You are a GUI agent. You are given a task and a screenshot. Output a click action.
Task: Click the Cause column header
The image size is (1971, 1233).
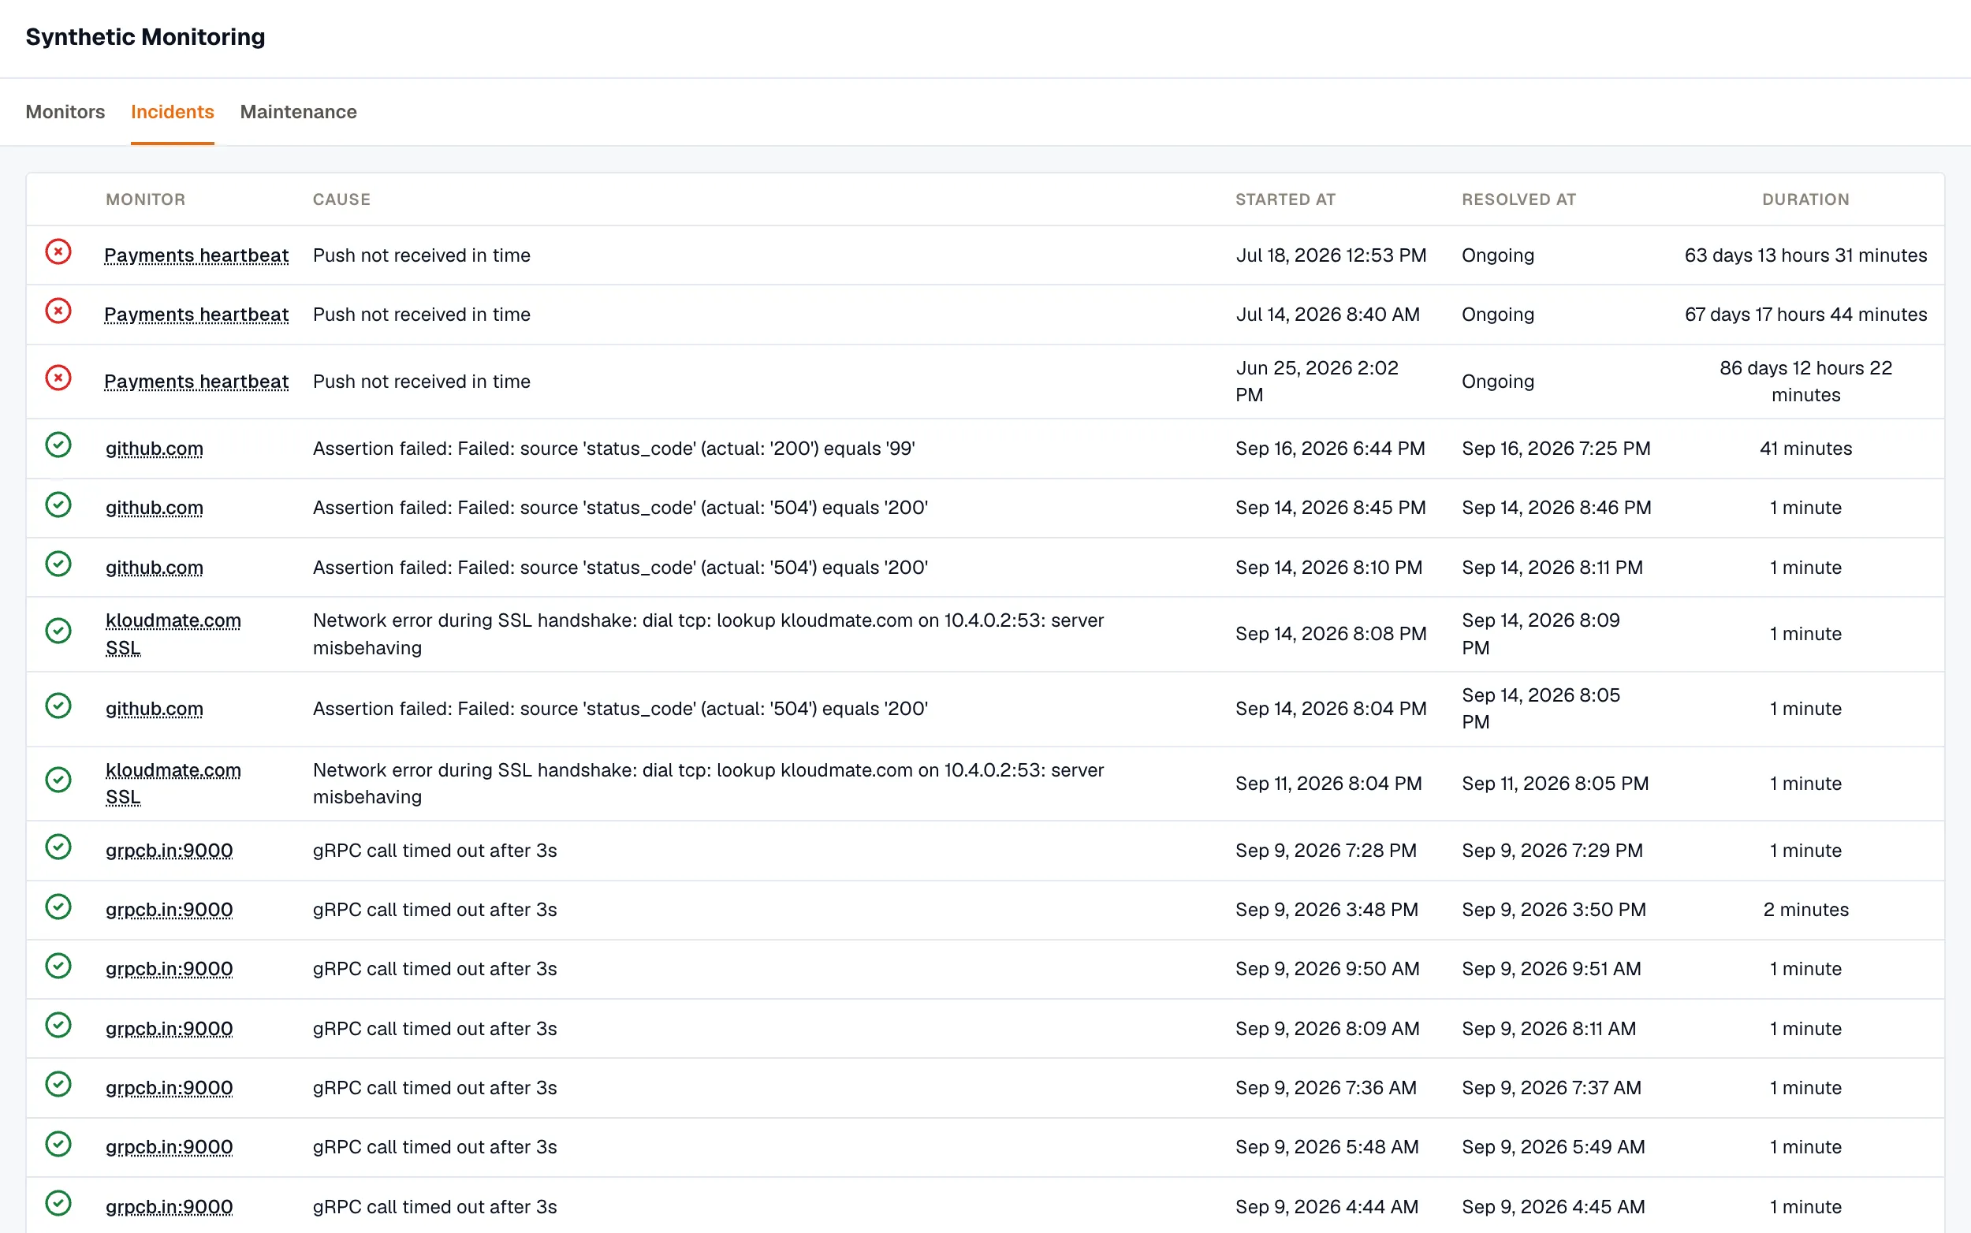(341, 199)
